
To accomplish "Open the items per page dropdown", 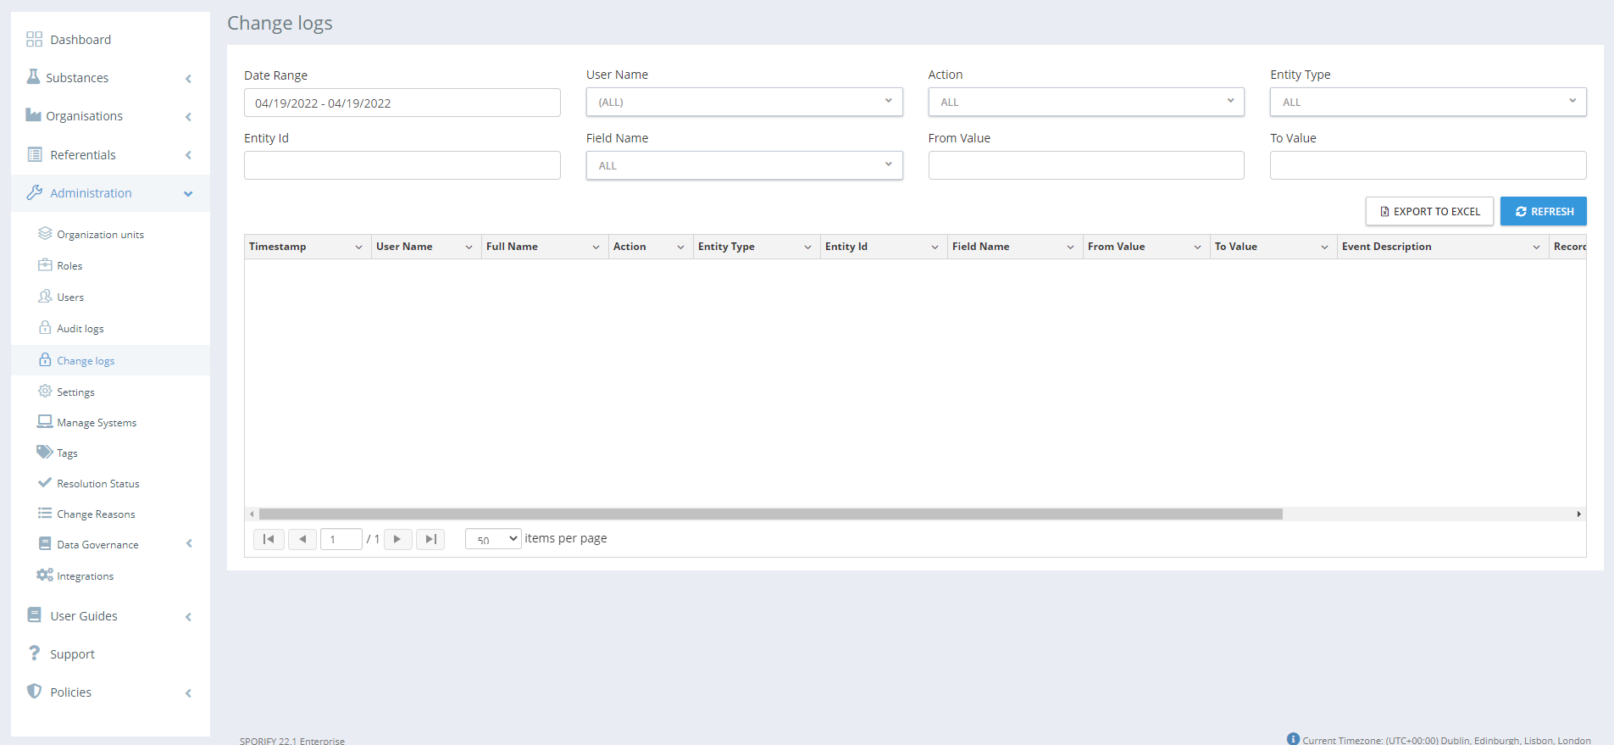I will [493, 539].
